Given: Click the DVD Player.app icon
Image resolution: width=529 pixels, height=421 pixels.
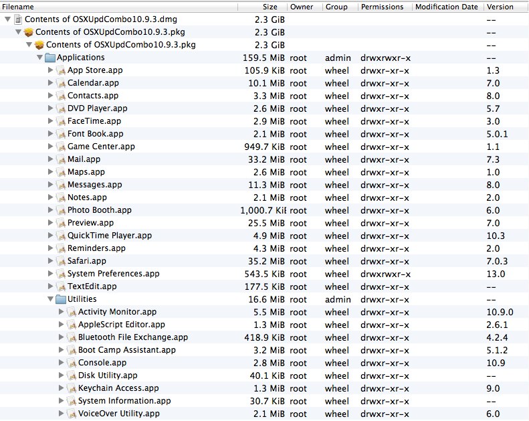Looking at the screenshot, I should click(x=61, y=108).
